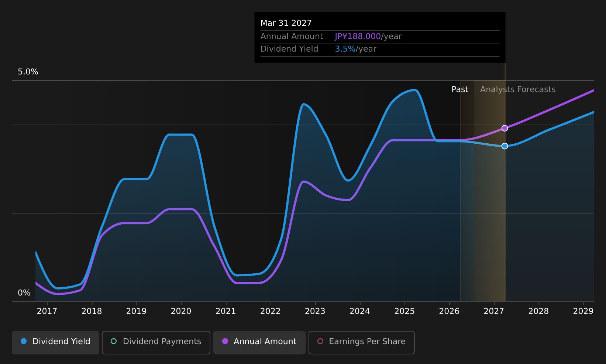This screenshot has height=364, width=606.
Task: Click the 2027 x-axis label
Action: pos(494,311)
